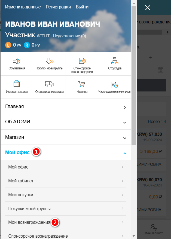Click the scrollbar down arrow

(x=134, y=236)
